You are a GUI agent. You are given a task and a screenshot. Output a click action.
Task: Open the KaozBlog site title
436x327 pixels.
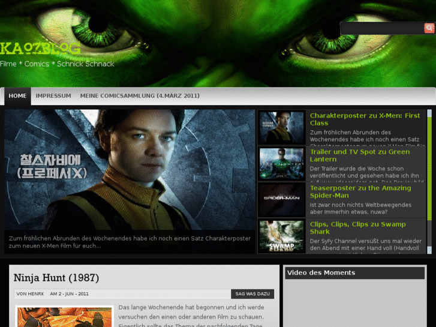pyautogui.click(x=40, y=49)
